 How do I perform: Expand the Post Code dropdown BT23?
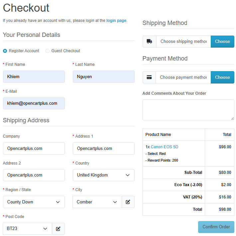(x=28, y=229)
